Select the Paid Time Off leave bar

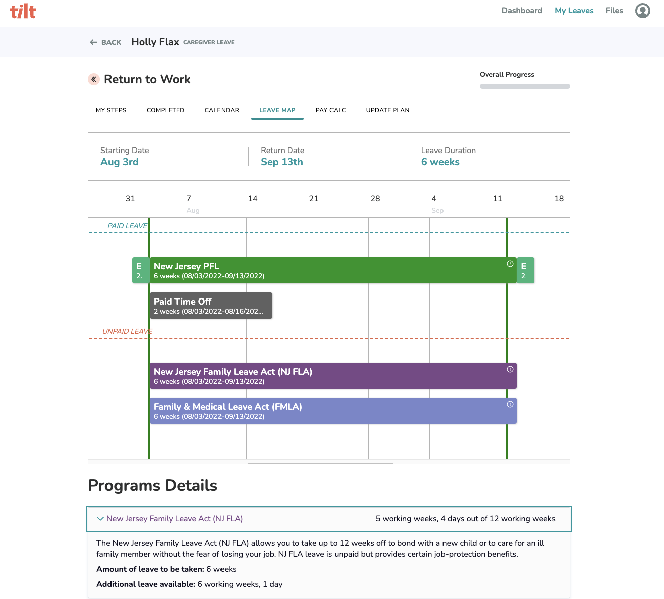tap(210, 305)
